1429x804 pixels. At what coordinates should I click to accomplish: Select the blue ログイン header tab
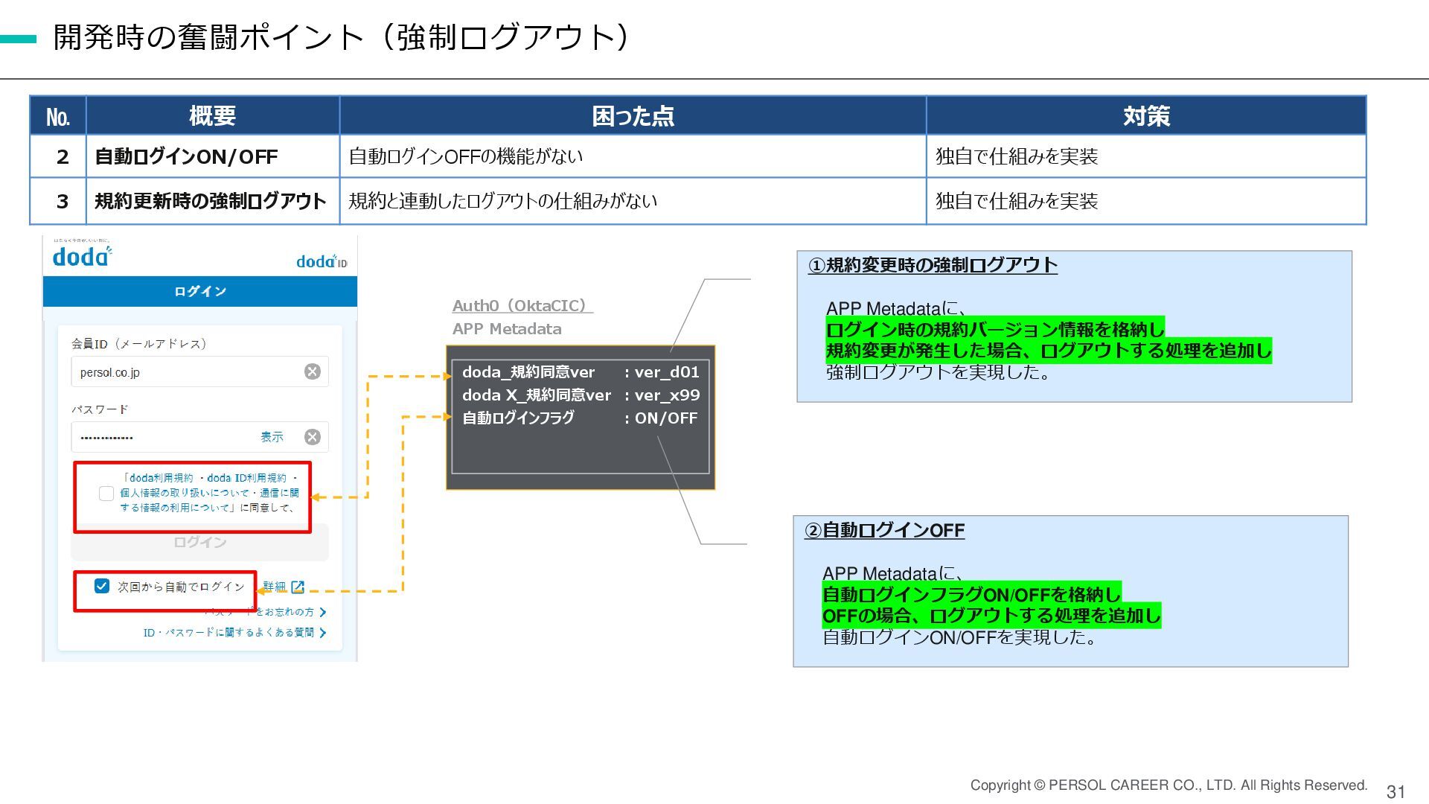[x=200, y=291]
